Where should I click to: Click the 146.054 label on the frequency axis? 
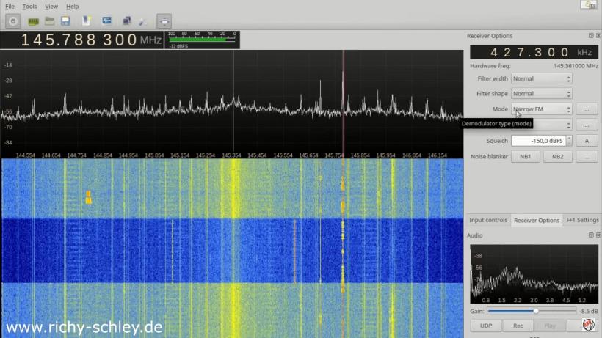coord(412,155)
